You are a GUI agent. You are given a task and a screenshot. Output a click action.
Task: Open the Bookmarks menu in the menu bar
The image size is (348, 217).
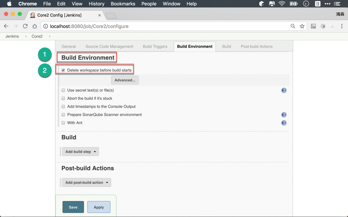pyautogui.click(x=123, y=4)
